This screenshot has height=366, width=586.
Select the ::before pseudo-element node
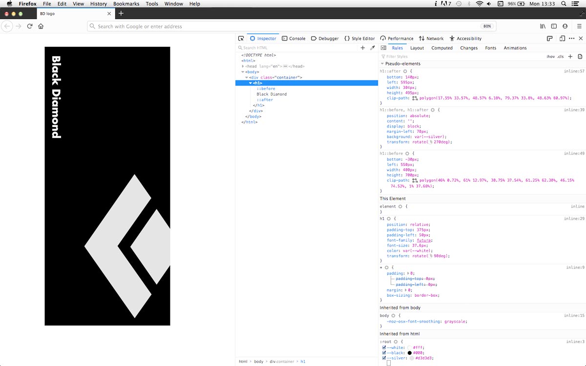(x=266, y=89)
